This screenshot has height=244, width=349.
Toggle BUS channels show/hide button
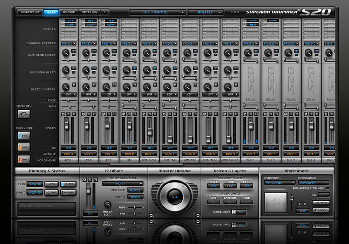point(24,147)
